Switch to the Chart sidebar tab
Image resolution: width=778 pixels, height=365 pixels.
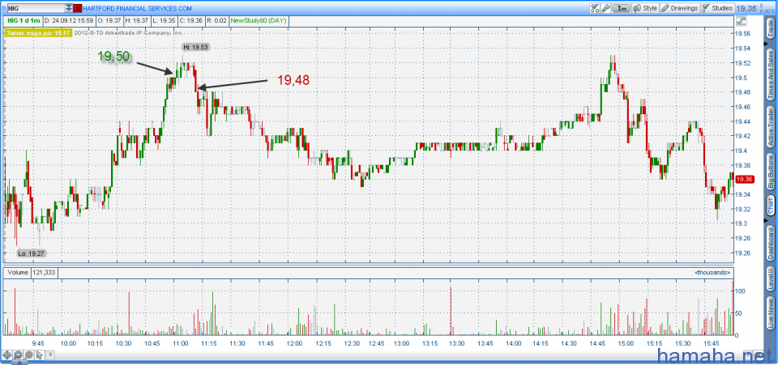[x=771, y=206]
